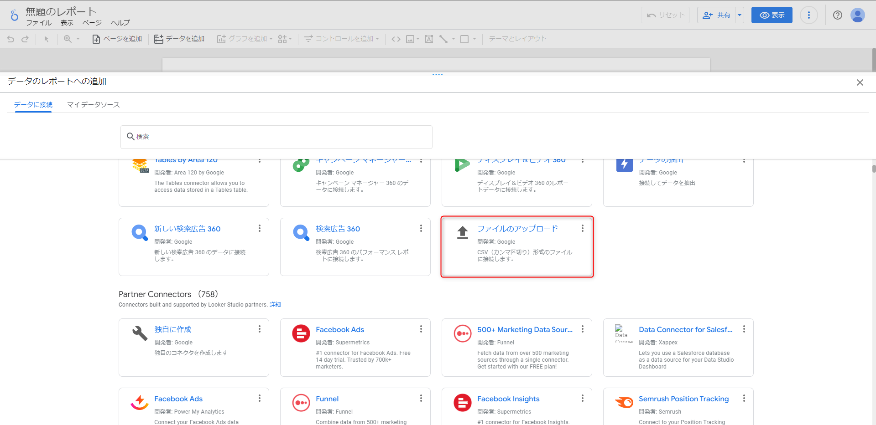
Task: Click the redo arrow icon
Action: (25, 39)
